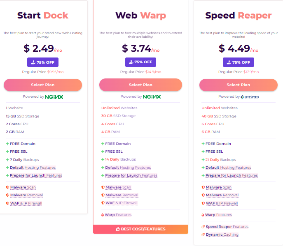
Task: Select the Web Warp plan
Action: [140, 85]
